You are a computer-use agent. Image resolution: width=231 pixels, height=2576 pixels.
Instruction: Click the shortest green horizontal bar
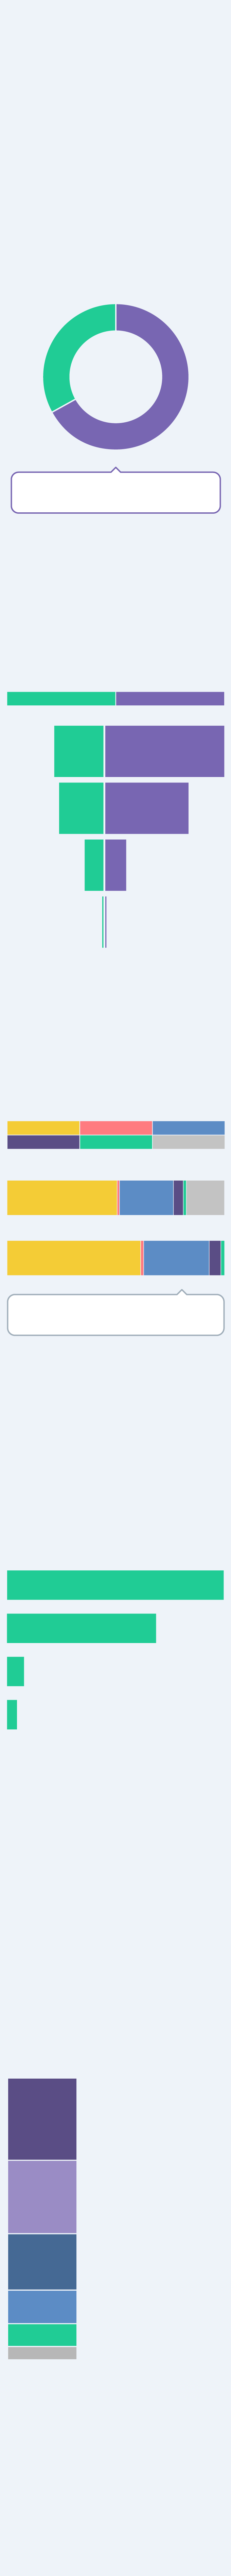[12, 1714]
